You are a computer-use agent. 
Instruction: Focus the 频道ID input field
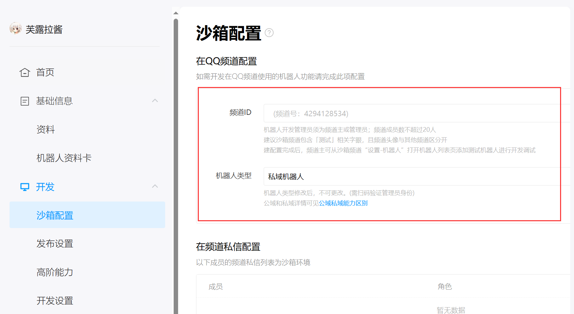(x=417, y=113)
